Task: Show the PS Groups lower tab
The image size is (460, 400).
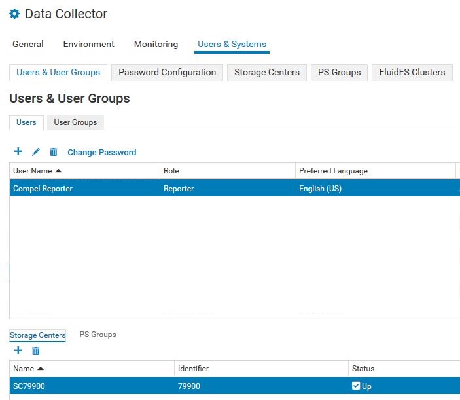Action: tap(97, 335)
